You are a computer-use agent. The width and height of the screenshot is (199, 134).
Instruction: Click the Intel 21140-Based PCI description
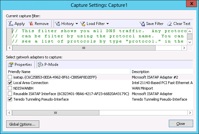(162, 83)
